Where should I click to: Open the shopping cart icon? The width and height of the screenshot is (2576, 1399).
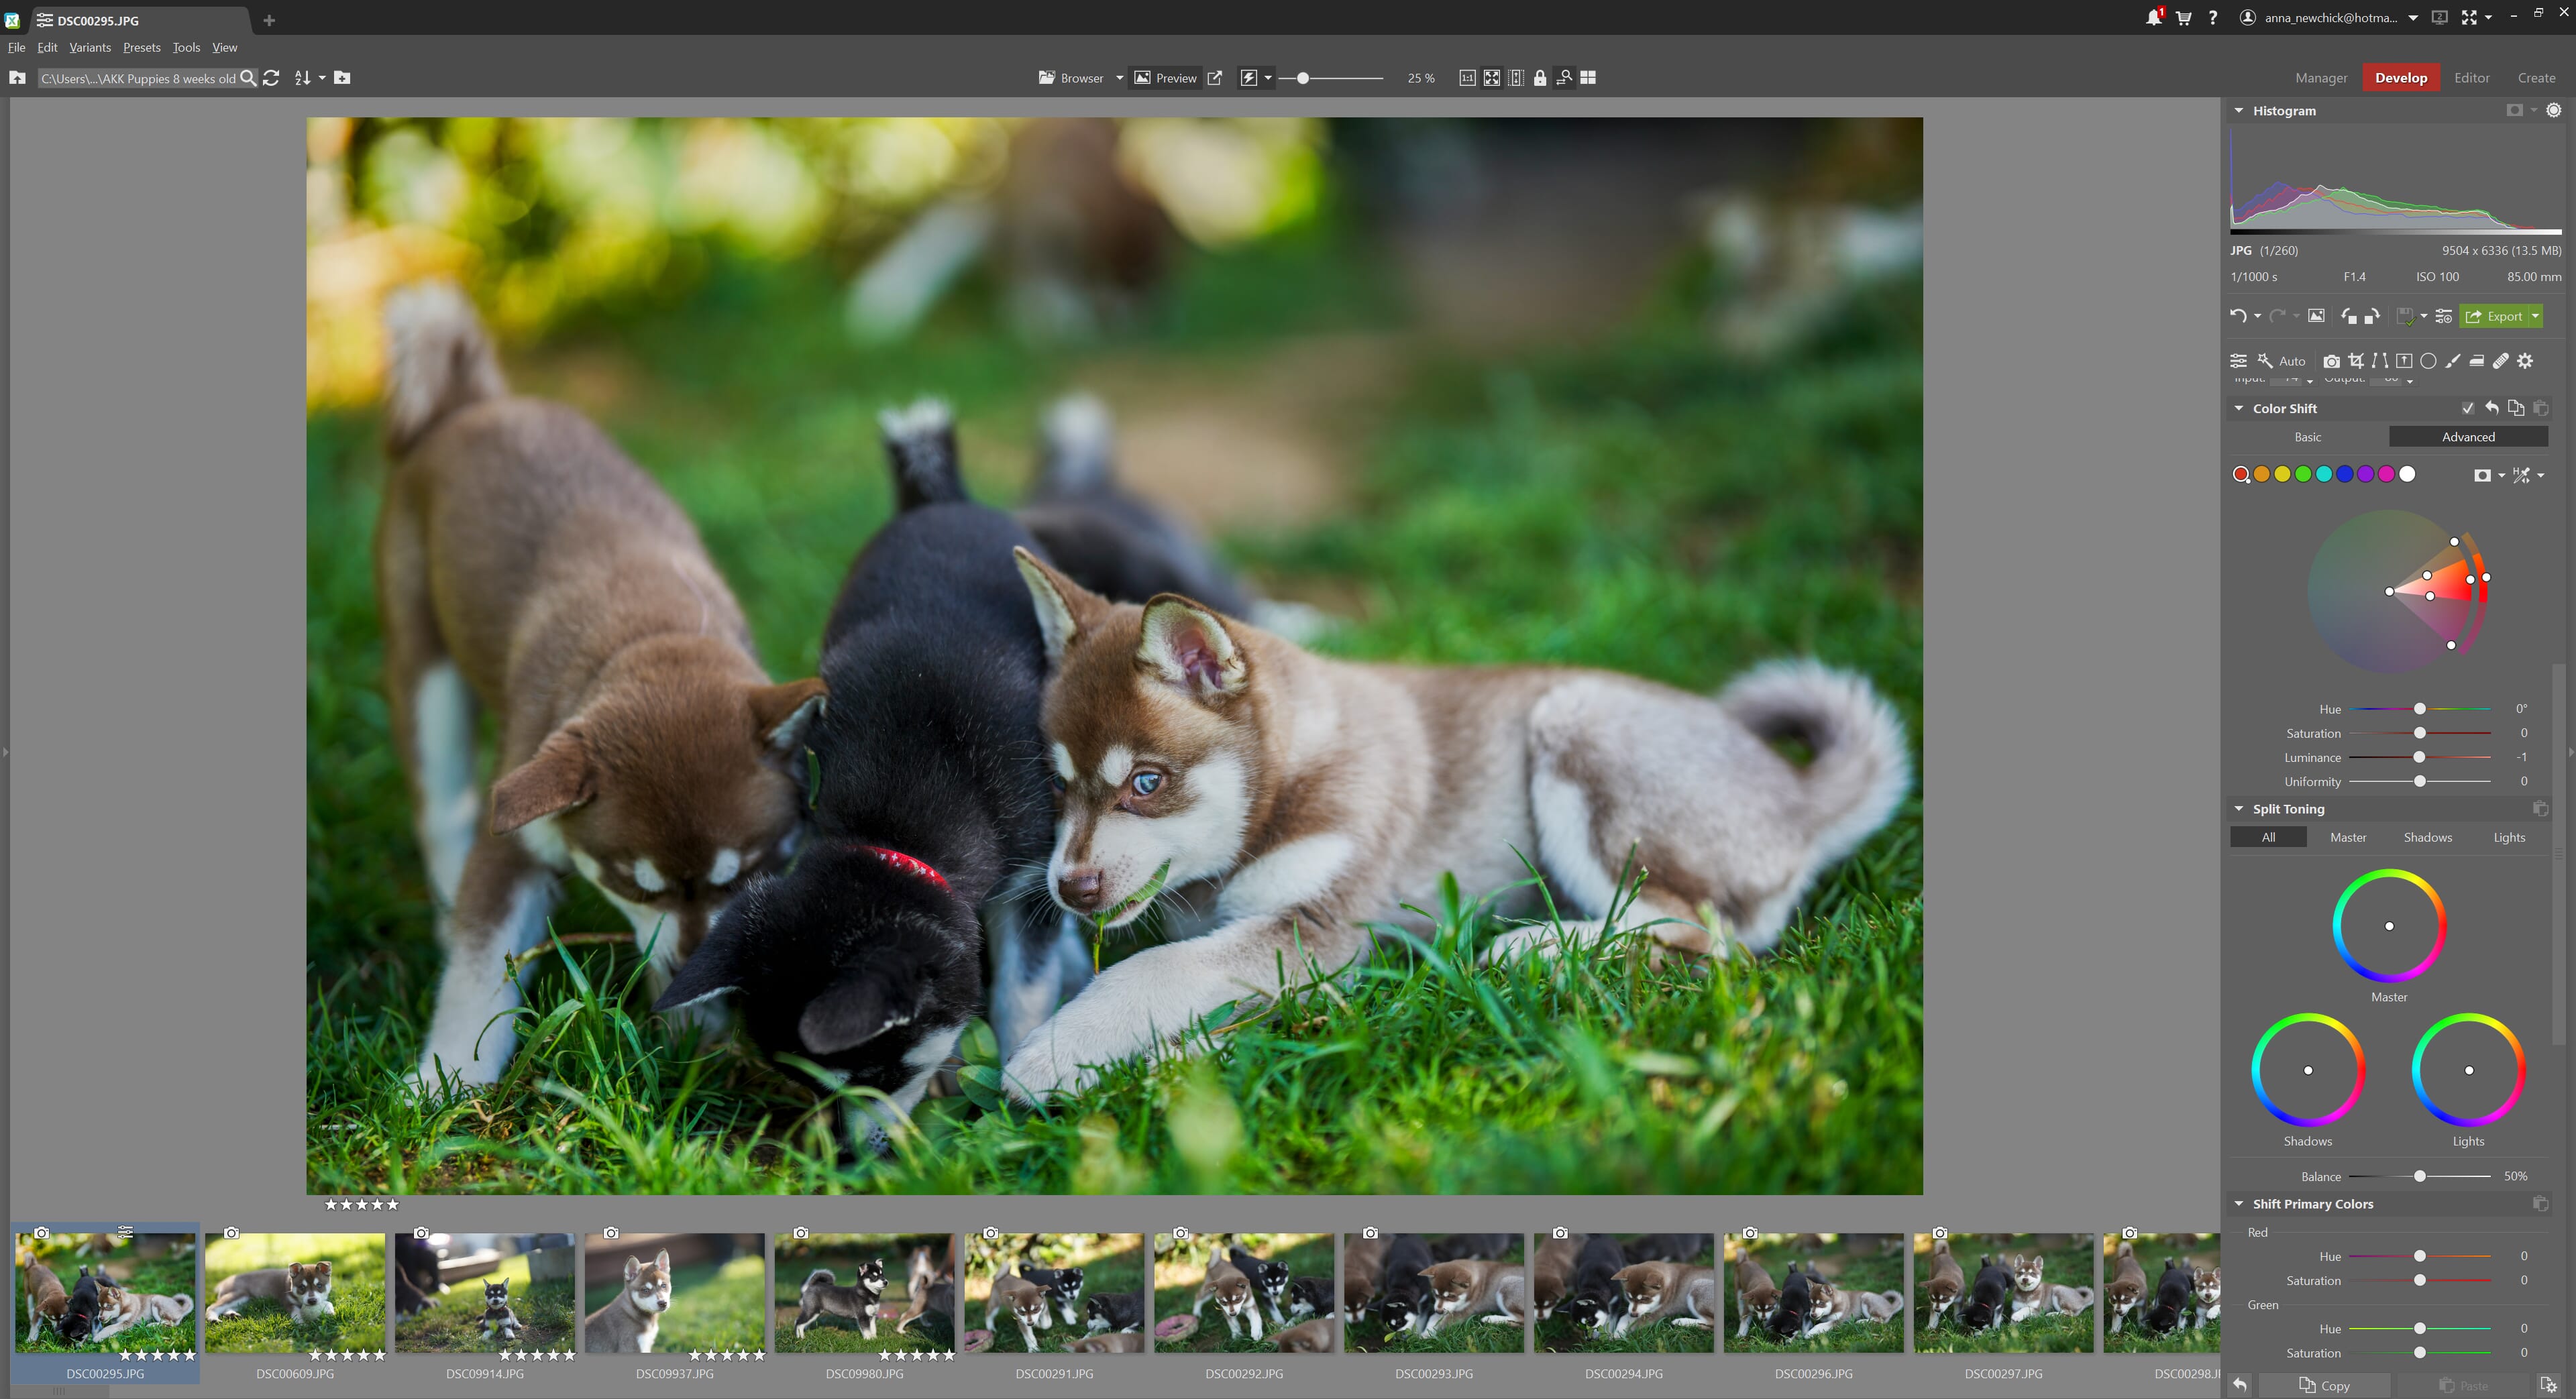point(2183,18)
